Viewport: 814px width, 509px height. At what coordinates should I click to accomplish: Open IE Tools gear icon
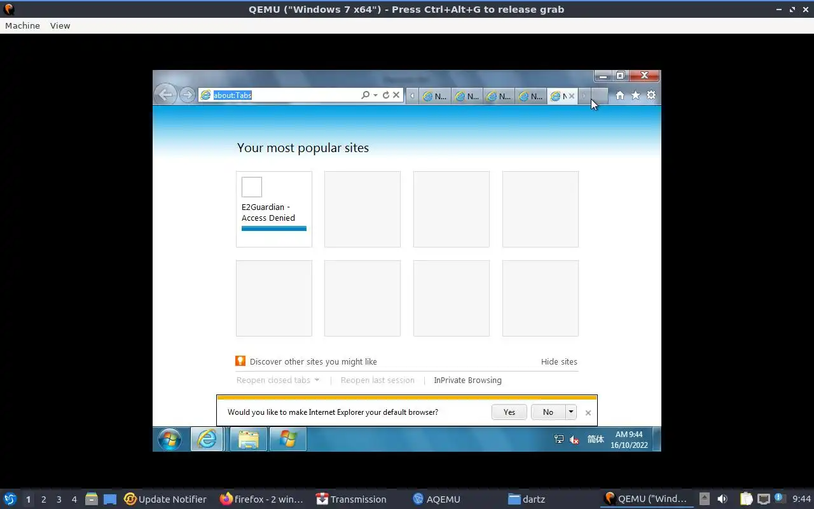pyautogui.click(x=651, y=95)
